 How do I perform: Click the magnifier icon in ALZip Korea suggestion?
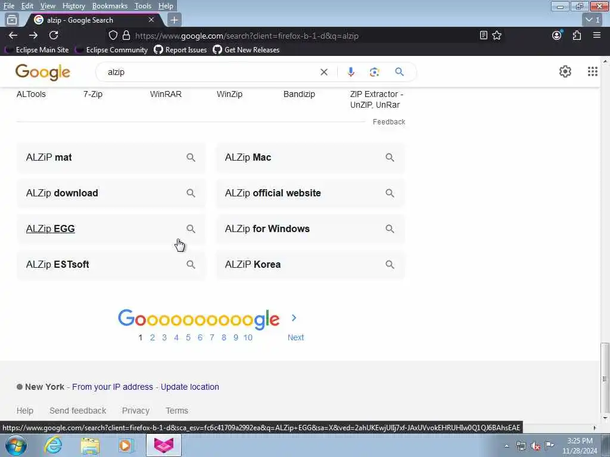[x=390, y=265]
